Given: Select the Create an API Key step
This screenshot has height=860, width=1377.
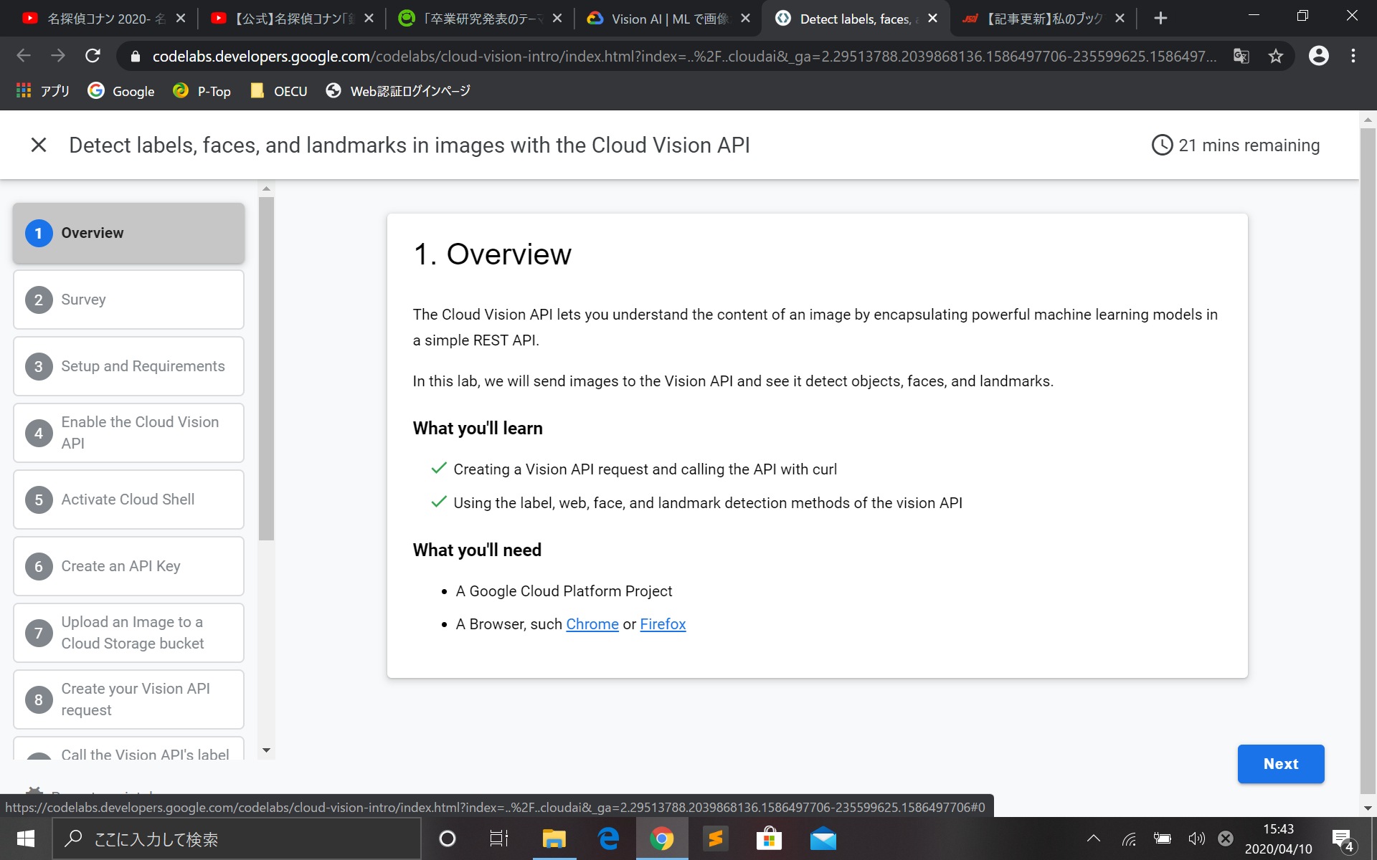Looking at the screenshot, I should click(128, 566).
